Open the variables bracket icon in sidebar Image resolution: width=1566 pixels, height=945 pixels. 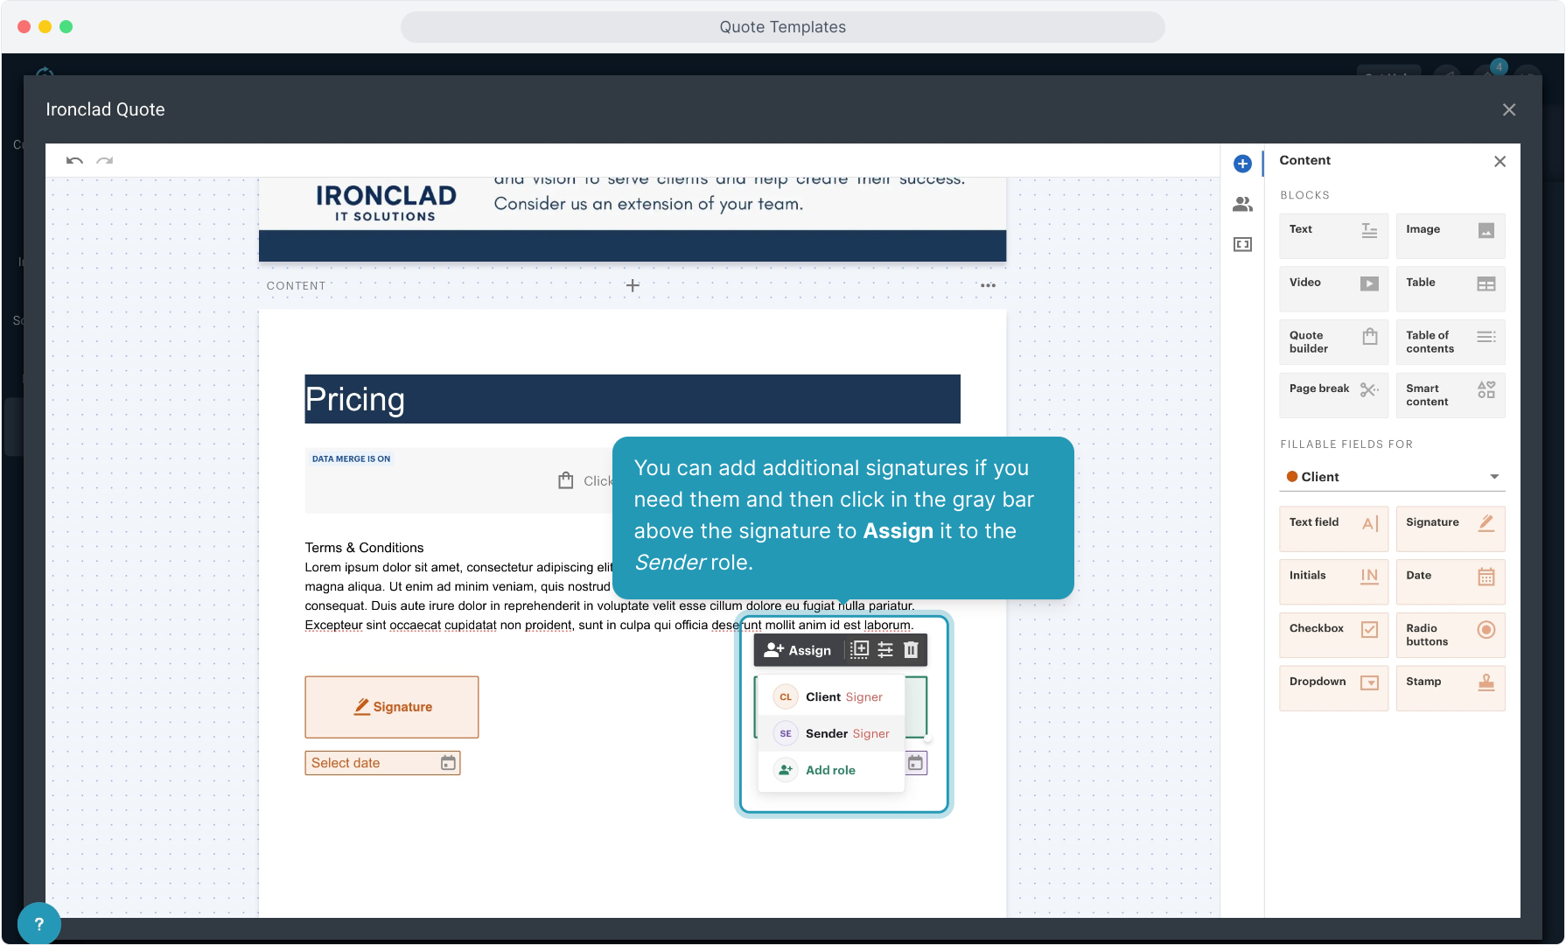pyautogui.click(x=1242, y=245)
